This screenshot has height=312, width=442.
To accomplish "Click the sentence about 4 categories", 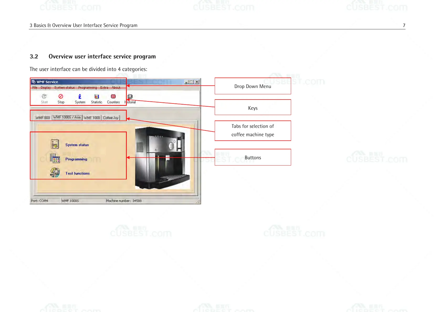I will point(88,69).
